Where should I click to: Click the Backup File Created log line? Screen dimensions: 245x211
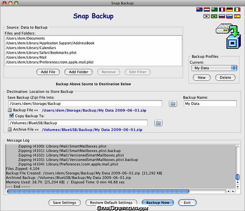pos(84,173)
